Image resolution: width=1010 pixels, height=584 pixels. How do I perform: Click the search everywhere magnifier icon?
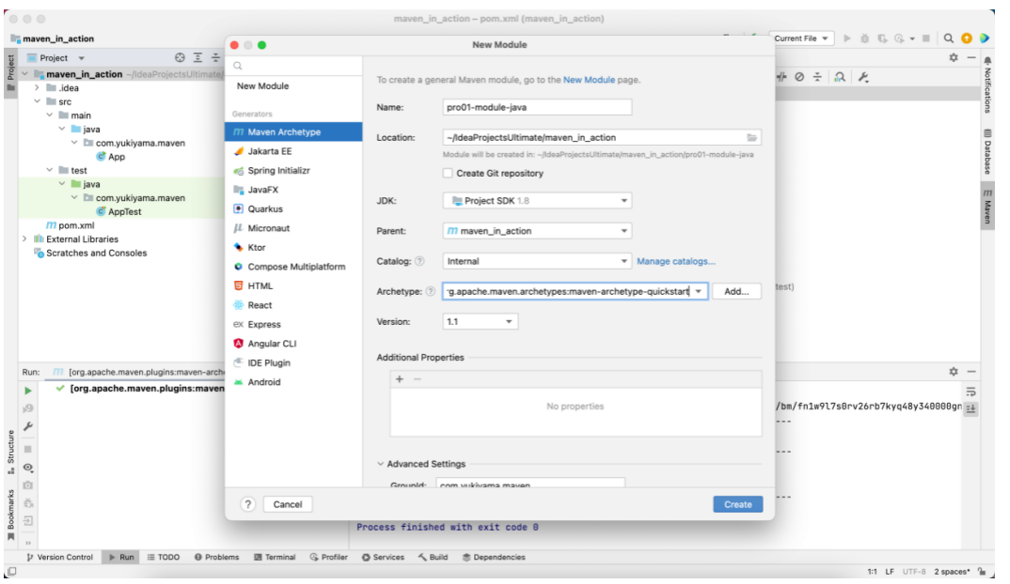point(948,38)
